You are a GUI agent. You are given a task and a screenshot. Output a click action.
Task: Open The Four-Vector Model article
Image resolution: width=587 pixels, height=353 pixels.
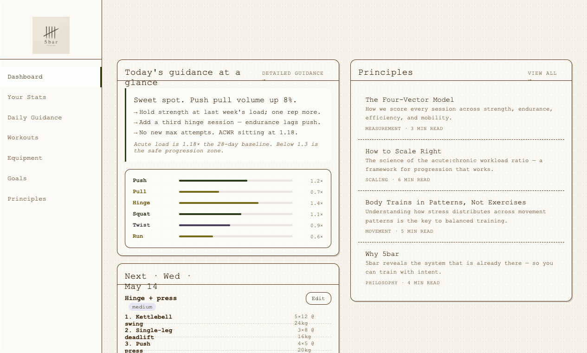461,114
